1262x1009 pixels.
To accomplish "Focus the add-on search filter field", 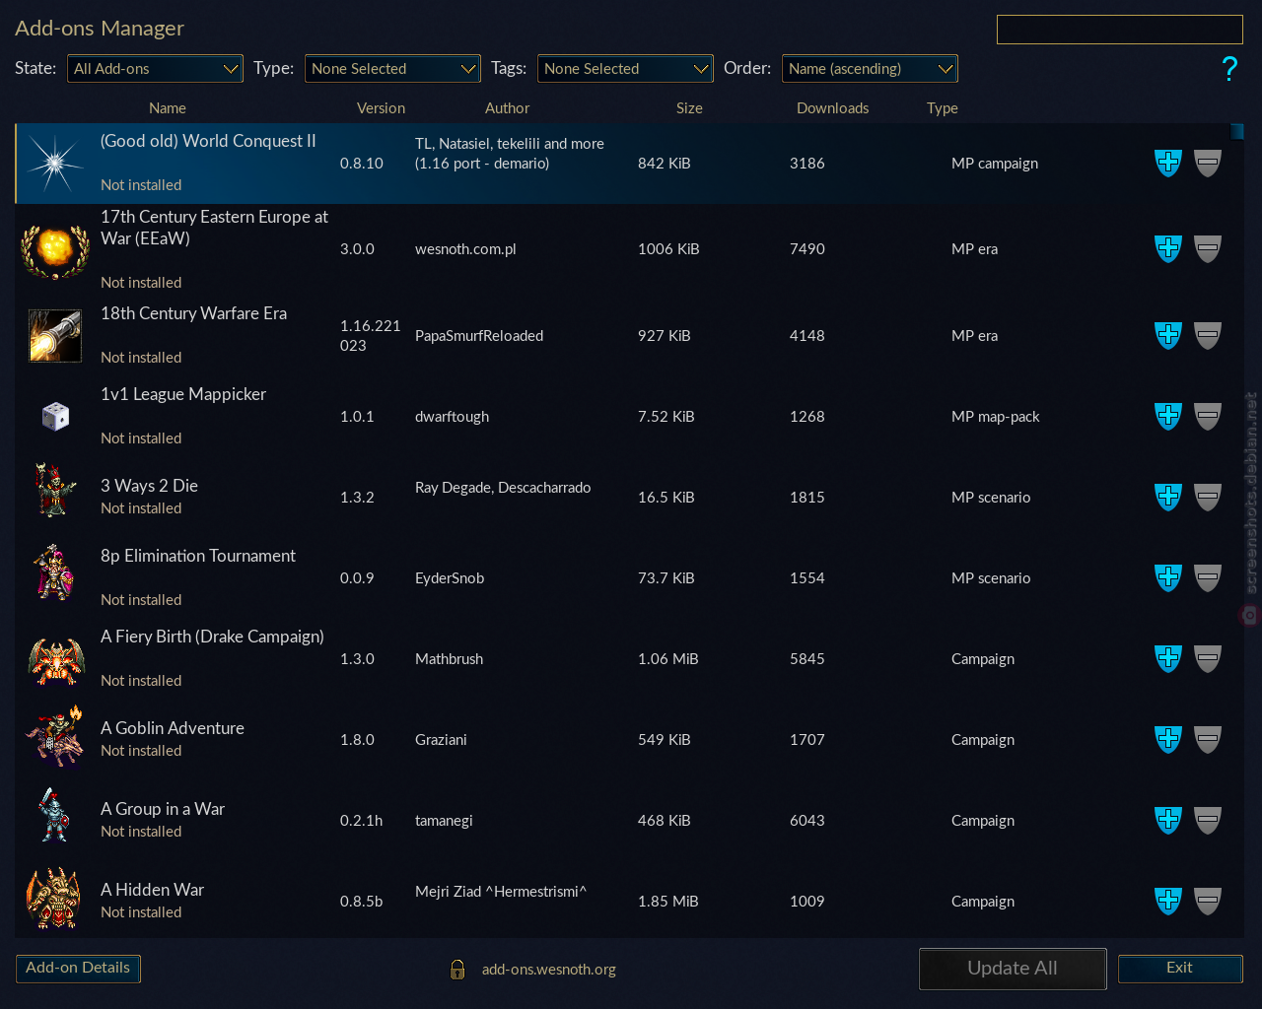I will (x=1120, y=30).
